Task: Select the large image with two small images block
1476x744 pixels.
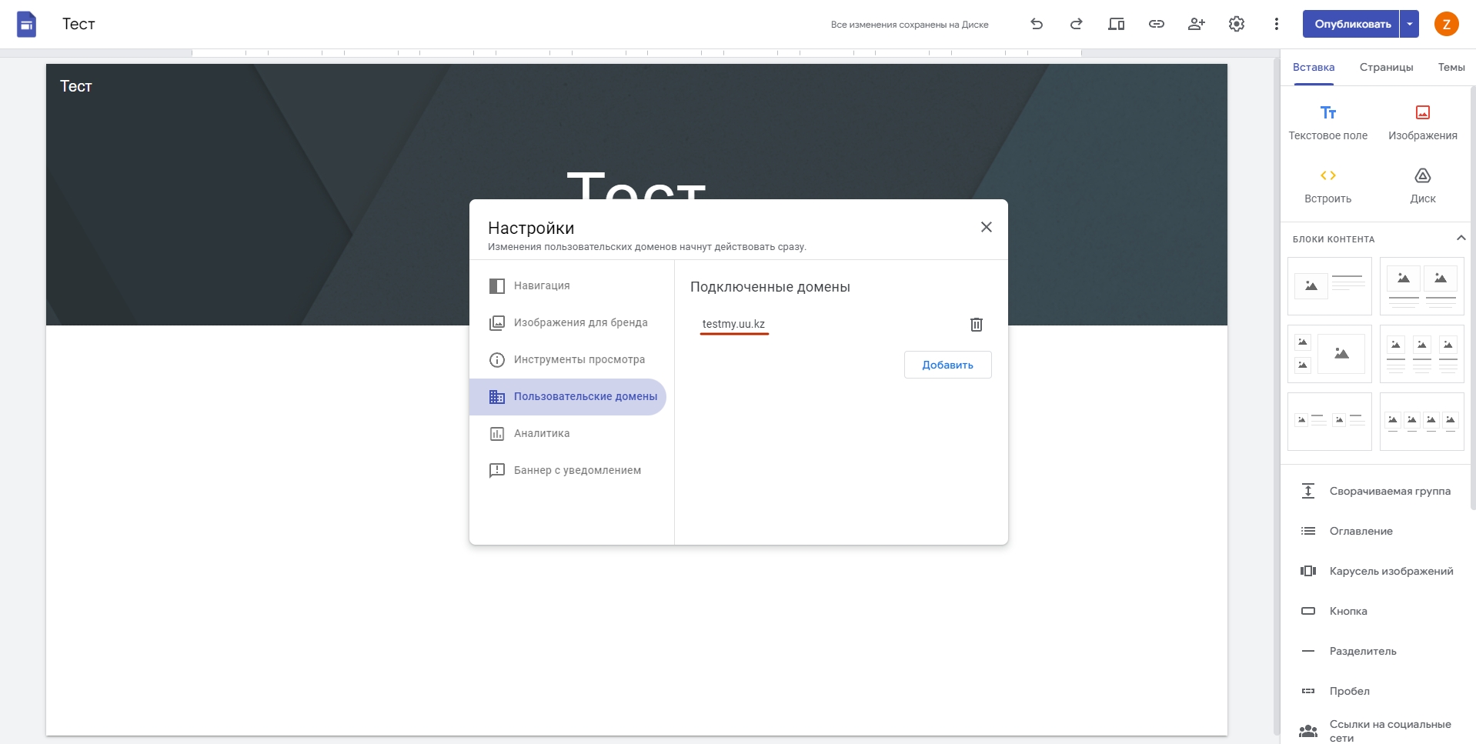Action: click(1330, 354)
